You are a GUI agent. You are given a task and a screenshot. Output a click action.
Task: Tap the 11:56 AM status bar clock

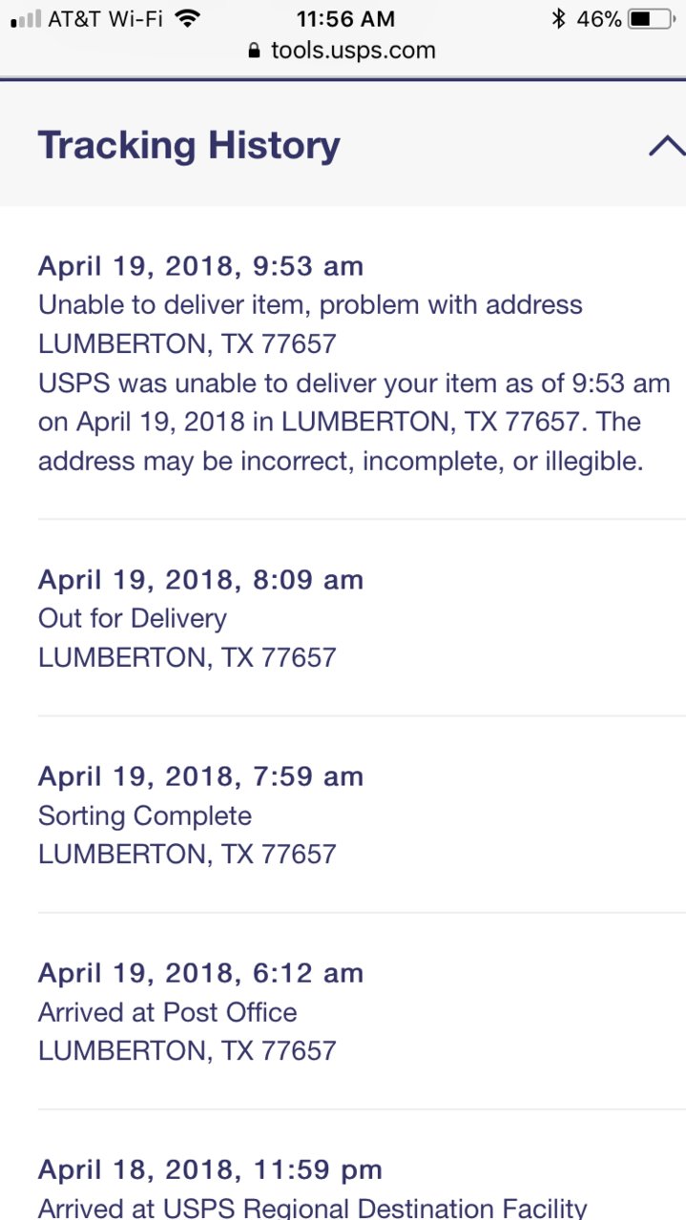point(343,18)
